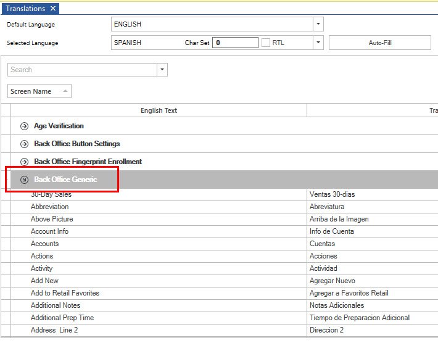Collapse the Back Office Generic group
The height and width of the screenshot is (343, 438).
click(25, 180)
